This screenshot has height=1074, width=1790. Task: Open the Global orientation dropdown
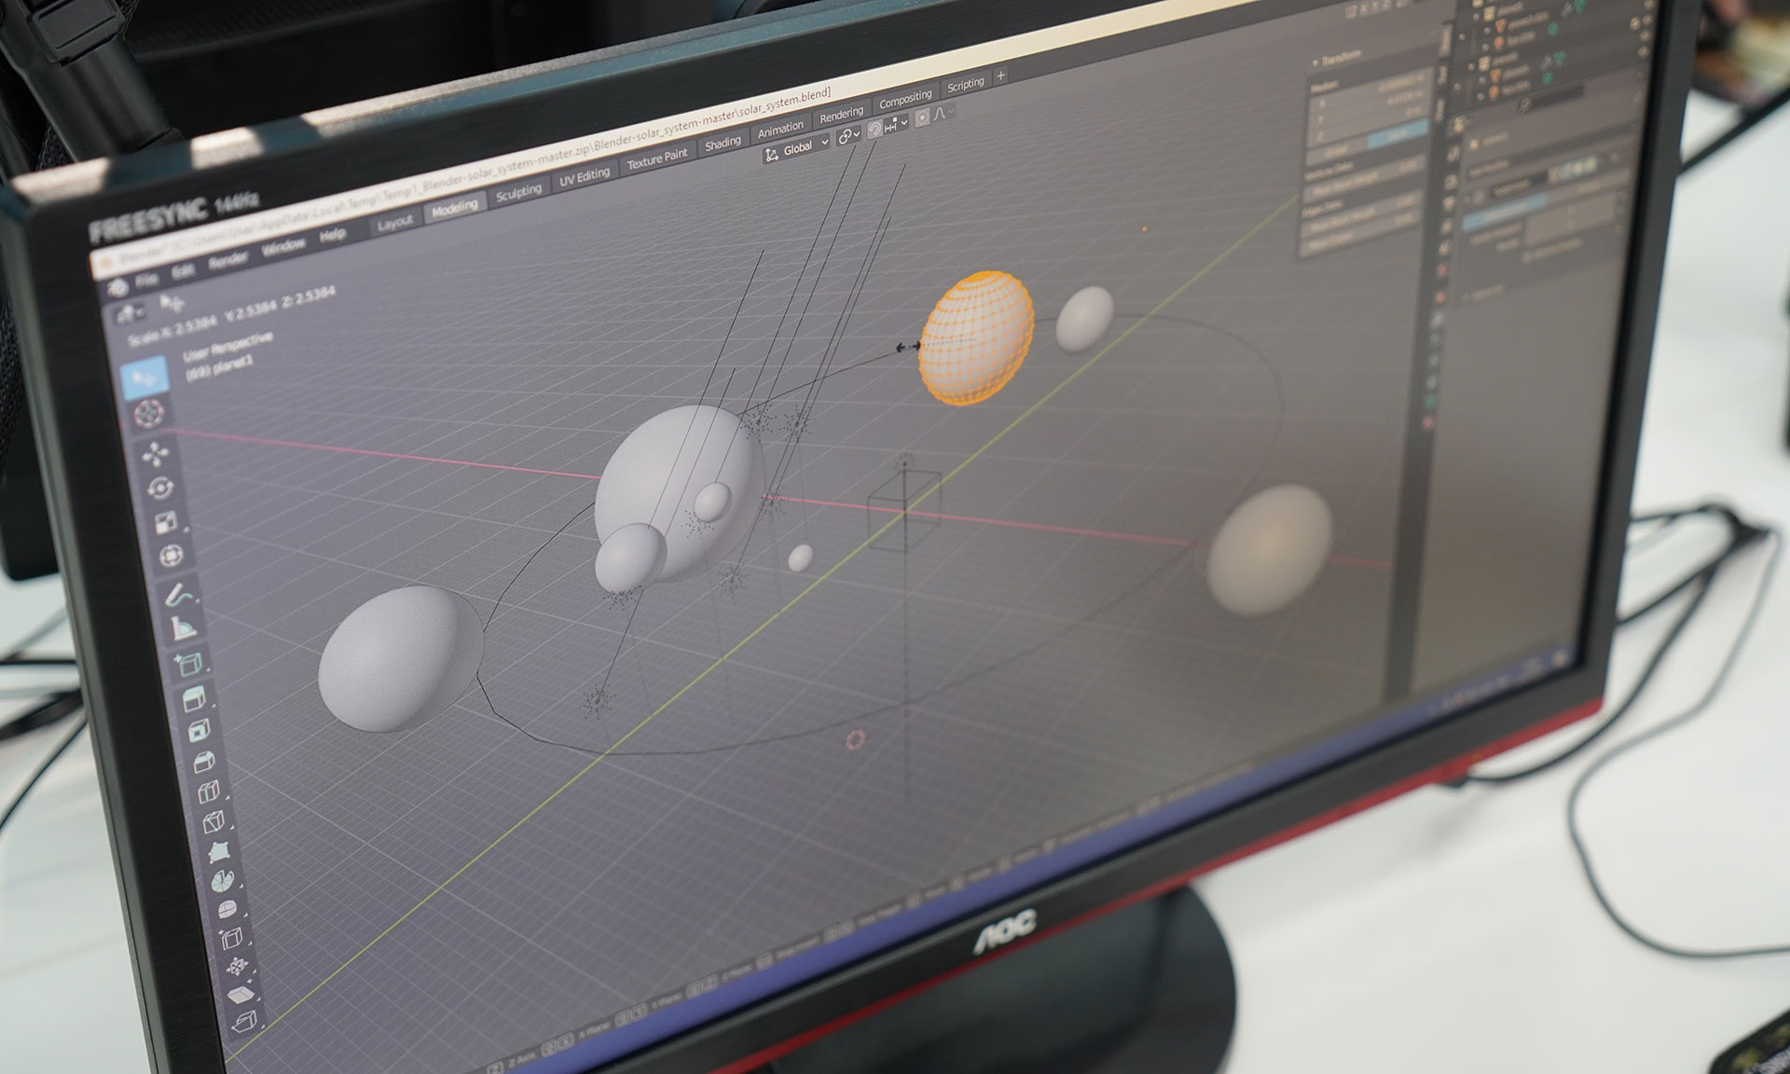pos(796,149)
